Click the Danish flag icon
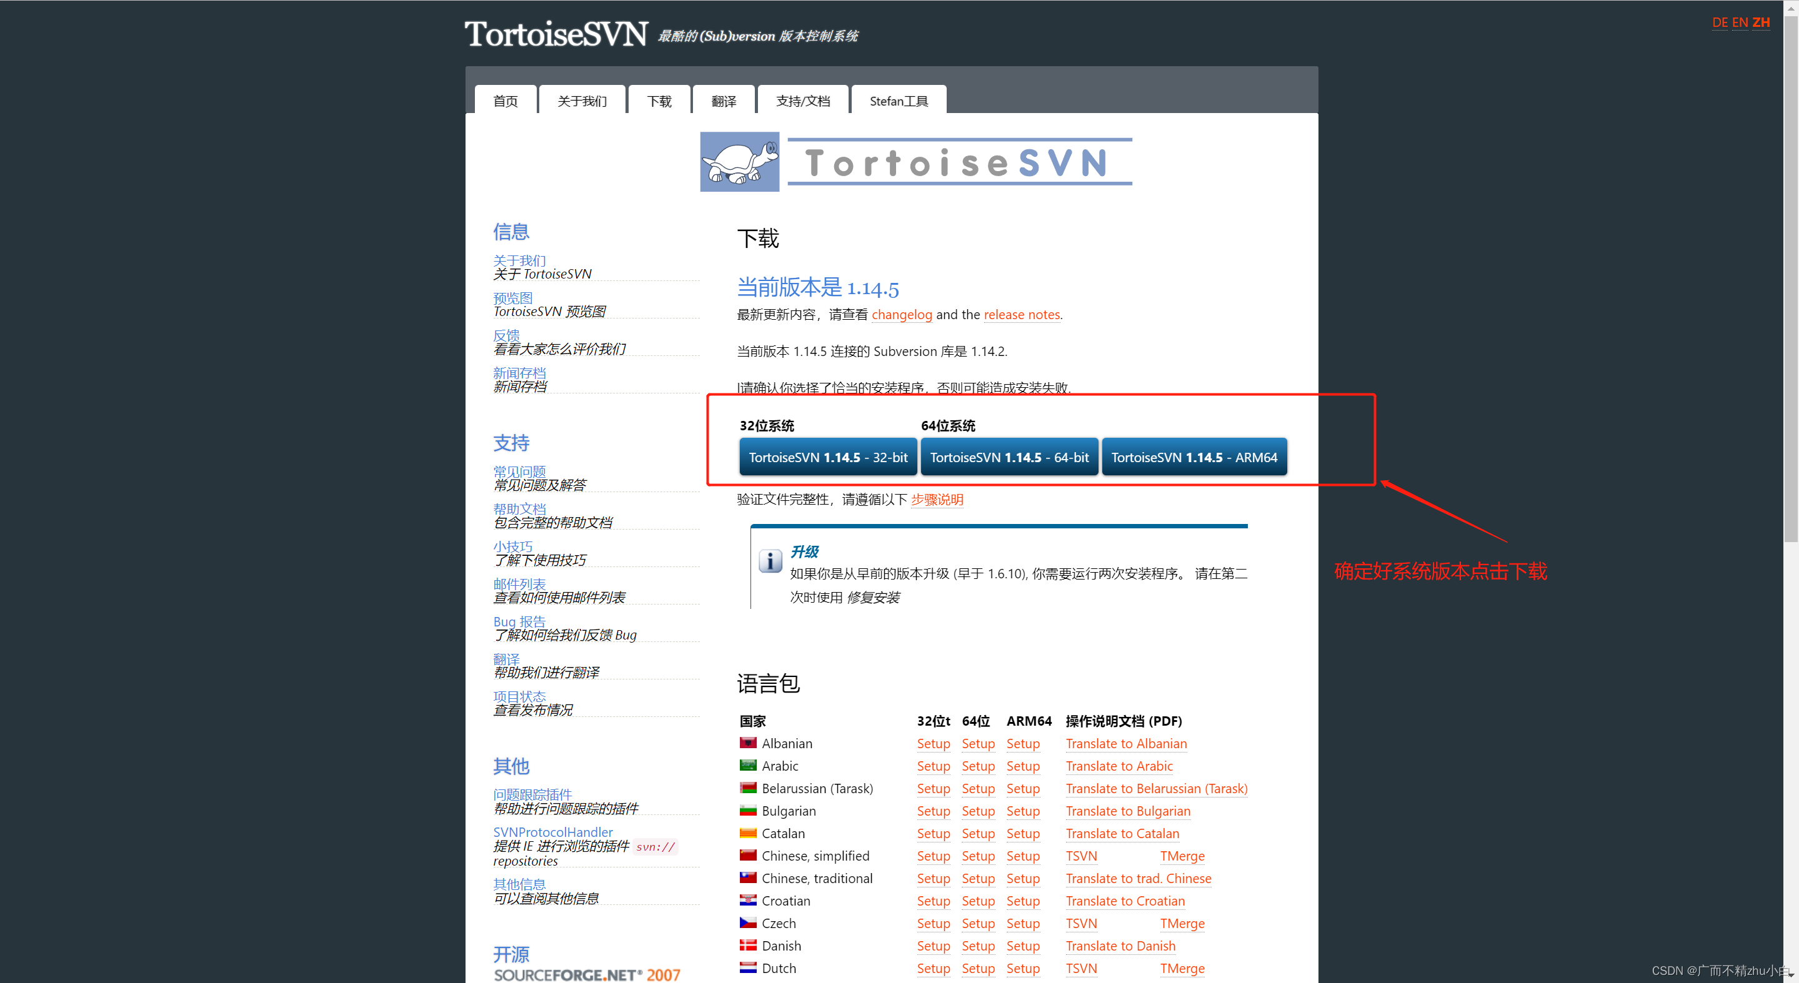Image resolution: width=1799 pixels, height=983 pixels. 748,945
